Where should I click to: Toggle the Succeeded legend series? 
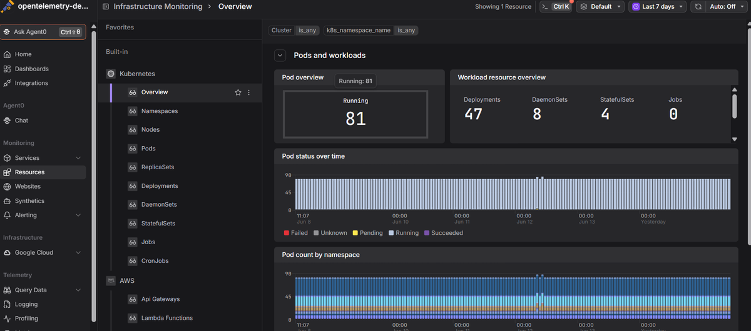pos(444,233)
